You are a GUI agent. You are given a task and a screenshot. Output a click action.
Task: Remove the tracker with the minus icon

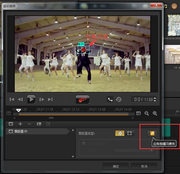(x=30, y=124)
